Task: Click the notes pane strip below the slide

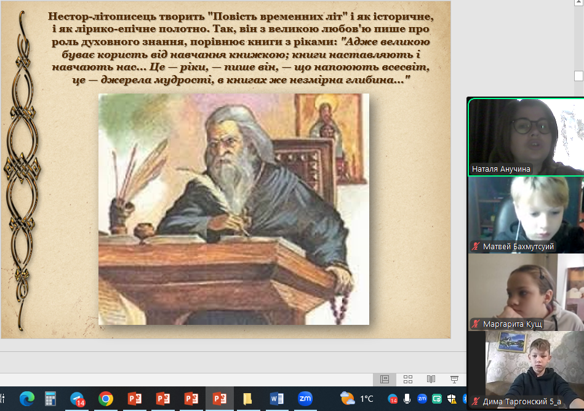Action: 233,362
